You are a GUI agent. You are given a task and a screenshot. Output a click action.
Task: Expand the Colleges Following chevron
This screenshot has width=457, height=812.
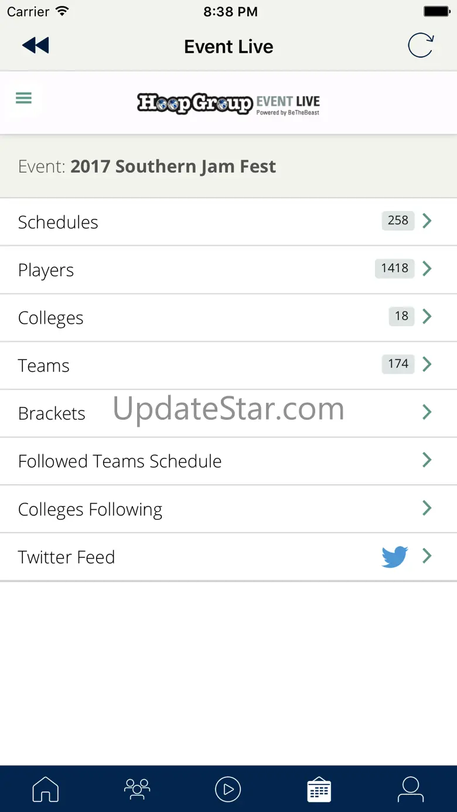click(427, 508)
